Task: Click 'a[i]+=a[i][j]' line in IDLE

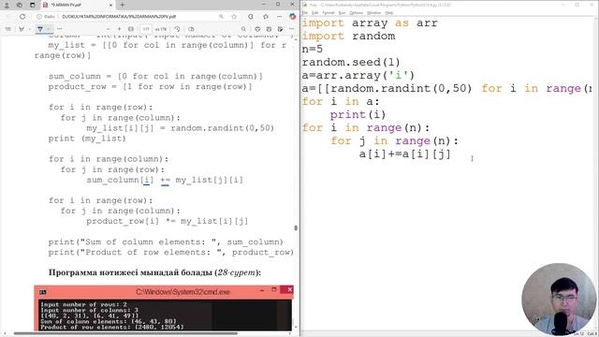Action: (405, 154)
